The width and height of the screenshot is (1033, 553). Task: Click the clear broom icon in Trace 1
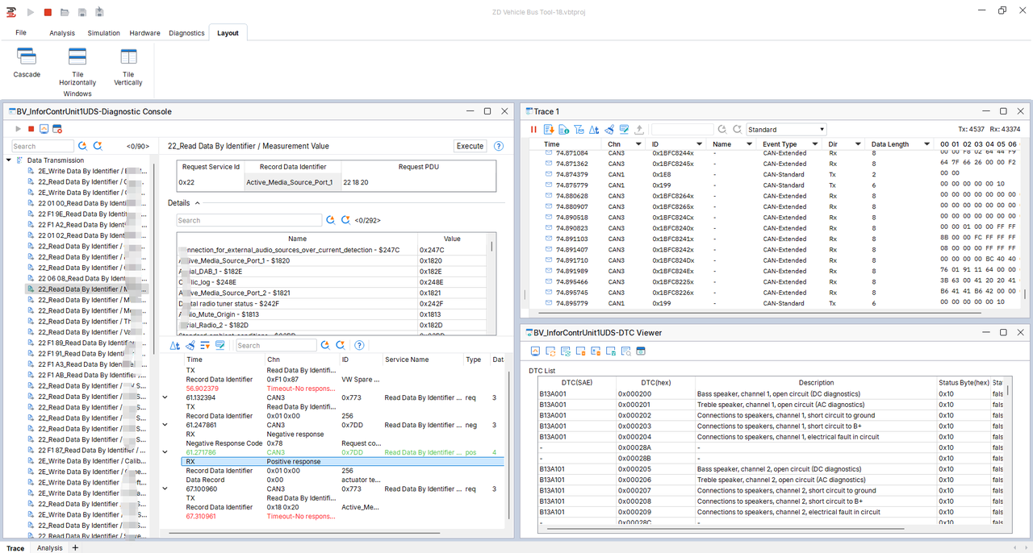point(610,129)
